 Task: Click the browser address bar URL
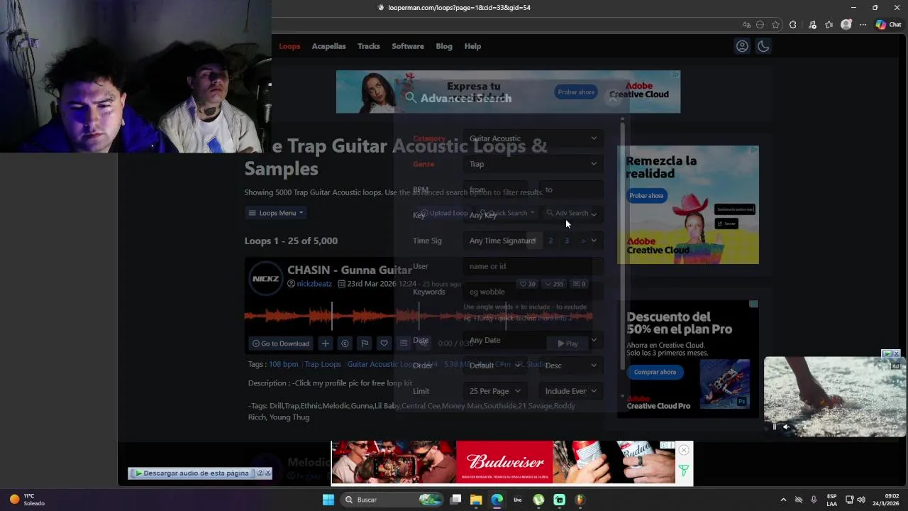pyautogui.click(x=459, y=8)
